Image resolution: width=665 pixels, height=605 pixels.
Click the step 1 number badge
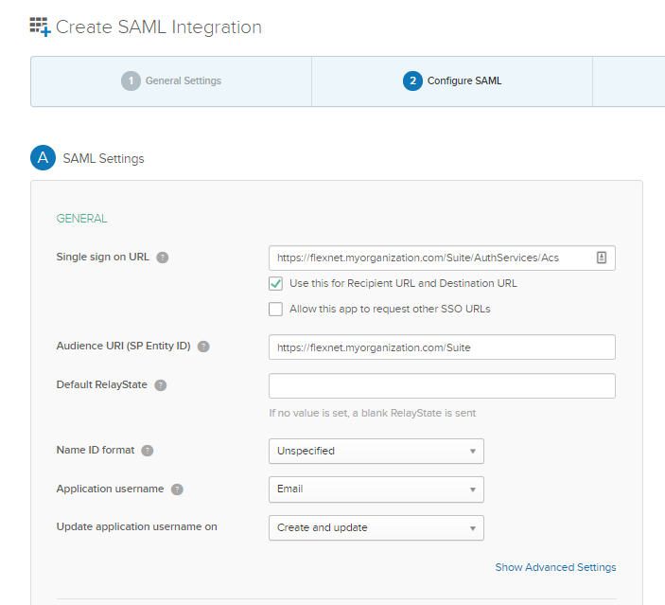coord(131,80)
